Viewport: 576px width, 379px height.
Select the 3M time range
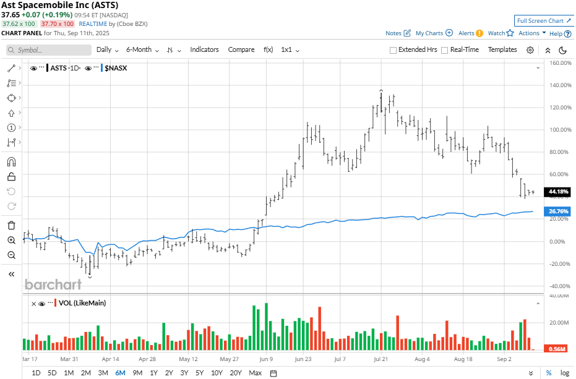click(x=103, y=373)
